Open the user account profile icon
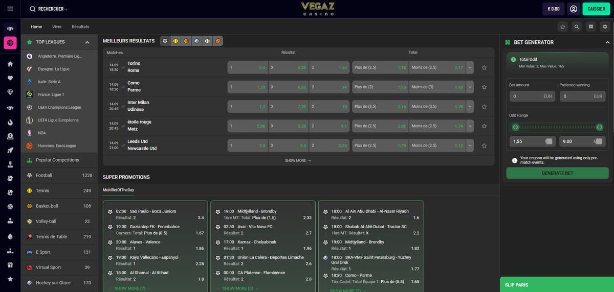Viewport: 614px width, 292px height. (574, 9)
